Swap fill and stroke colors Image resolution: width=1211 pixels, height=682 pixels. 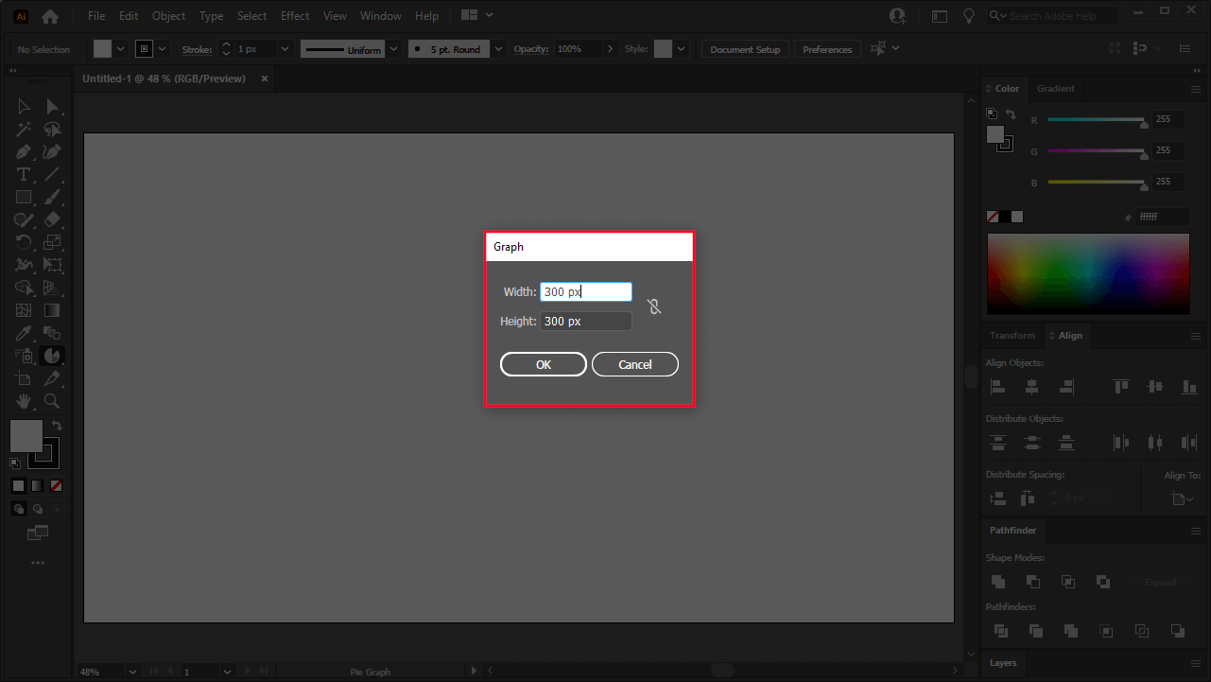57,425
